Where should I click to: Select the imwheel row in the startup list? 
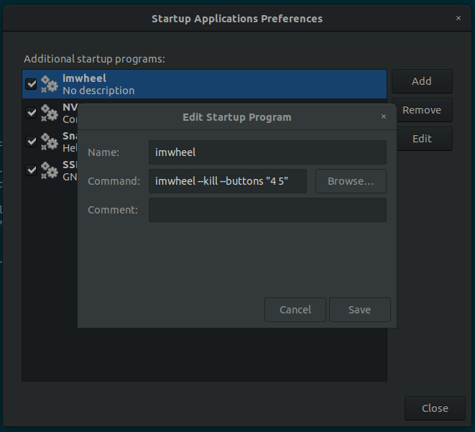[205, 84]
